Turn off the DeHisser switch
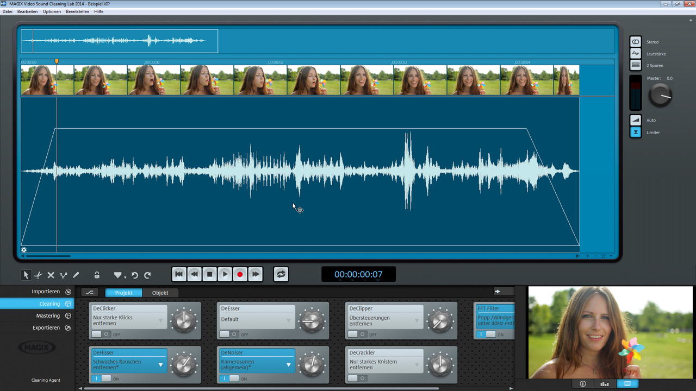 101,379
